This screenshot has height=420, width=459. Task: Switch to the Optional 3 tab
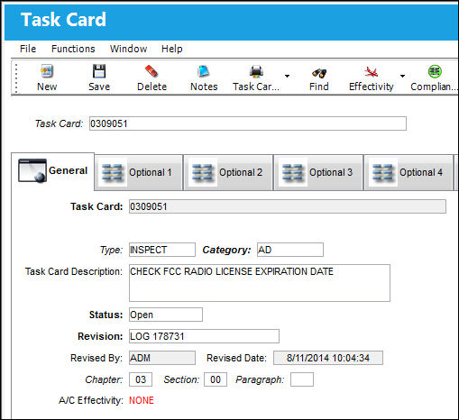point(318,172)
